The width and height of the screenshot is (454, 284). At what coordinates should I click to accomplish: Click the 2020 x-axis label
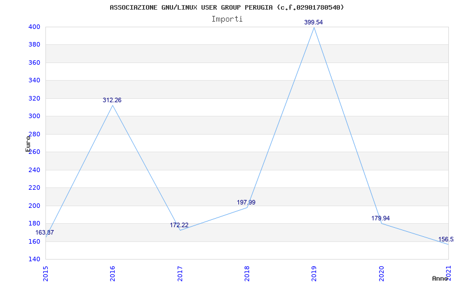(x=381, y=274)
